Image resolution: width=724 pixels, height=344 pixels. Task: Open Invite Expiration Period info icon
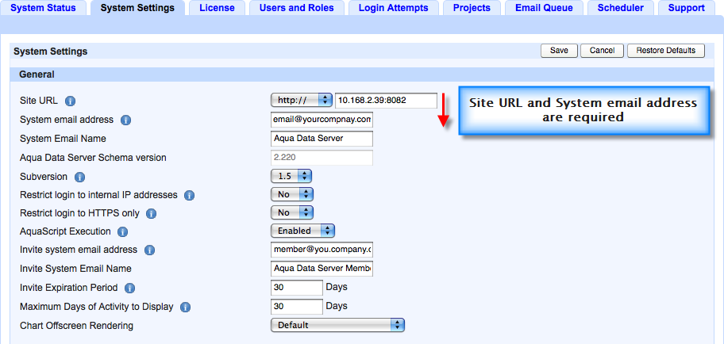(129, 289)
